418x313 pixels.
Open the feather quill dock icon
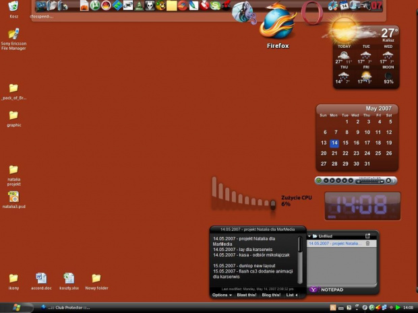[x=193, y=5]
